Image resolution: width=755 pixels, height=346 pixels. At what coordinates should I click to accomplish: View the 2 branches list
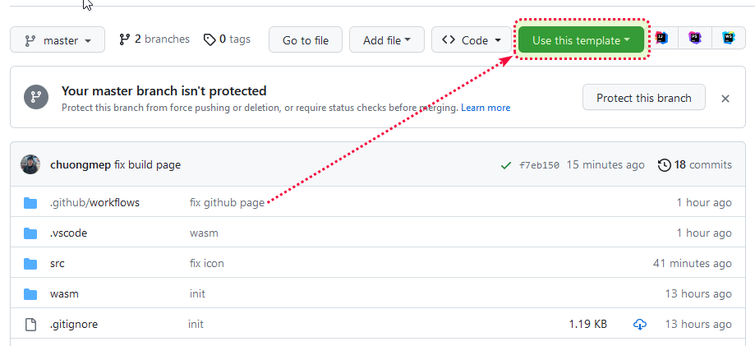click(154, 39)
